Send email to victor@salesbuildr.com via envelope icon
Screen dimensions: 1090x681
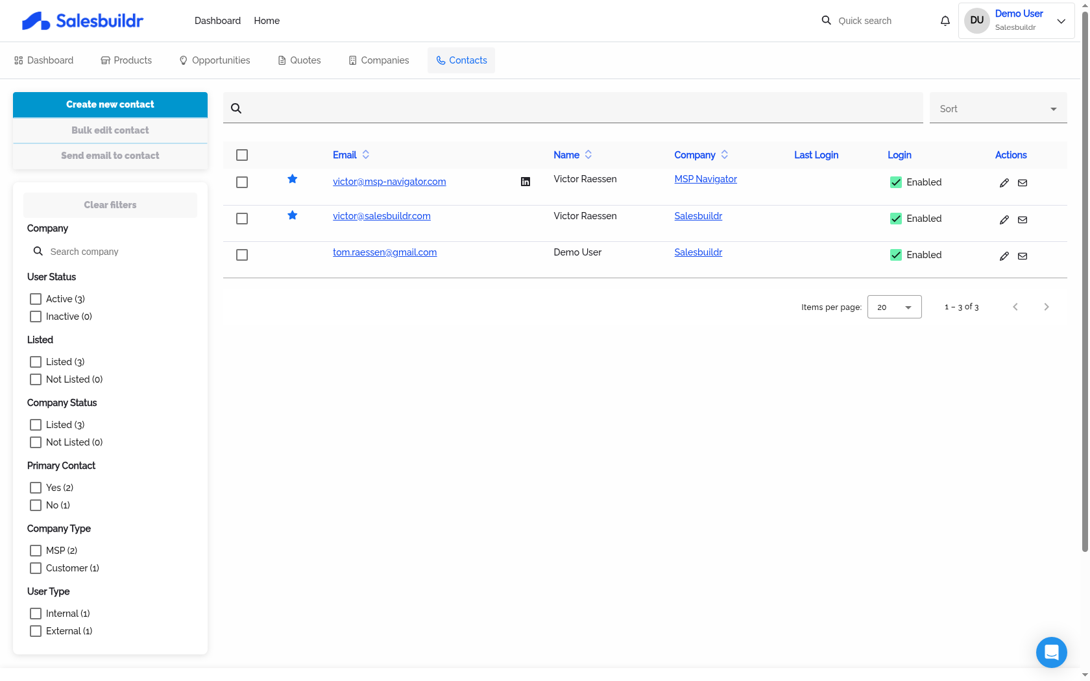pos(1023,220)
